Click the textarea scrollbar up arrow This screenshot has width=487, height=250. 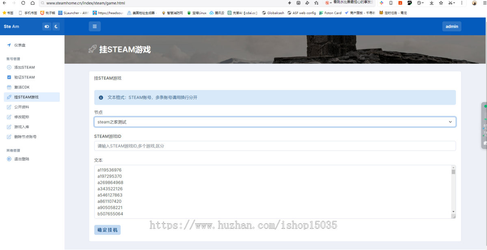coord(453,167)
